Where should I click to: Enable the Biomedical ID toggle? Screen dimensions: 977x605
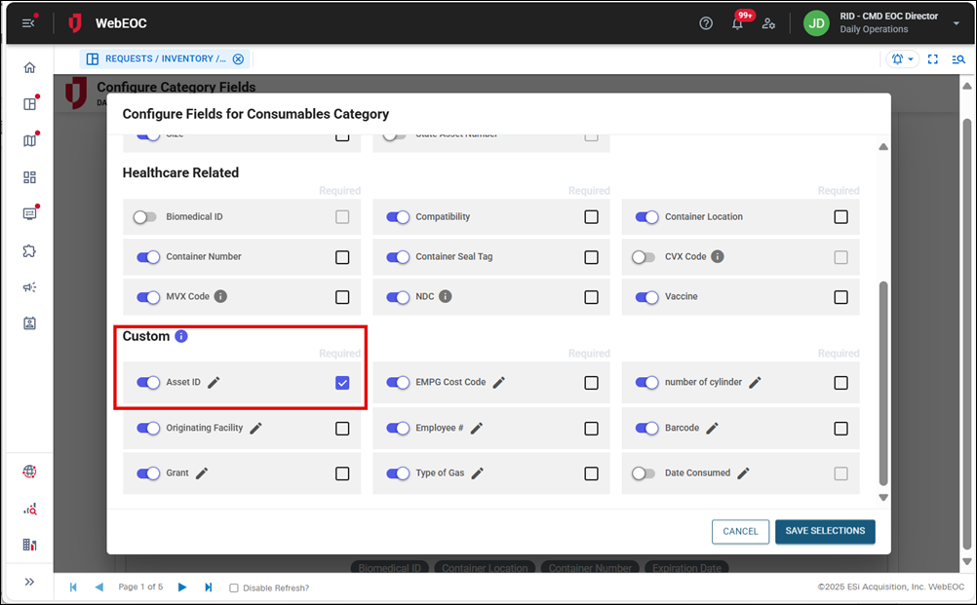click(x=145, y=216)
